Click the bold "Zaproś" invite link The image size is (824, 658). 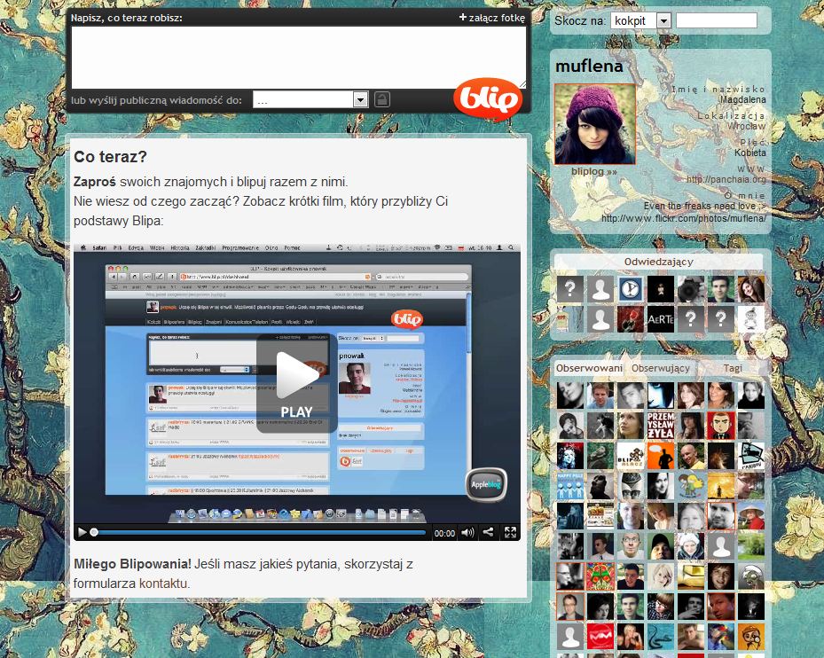pyautogui.click(x=95, y=182)
